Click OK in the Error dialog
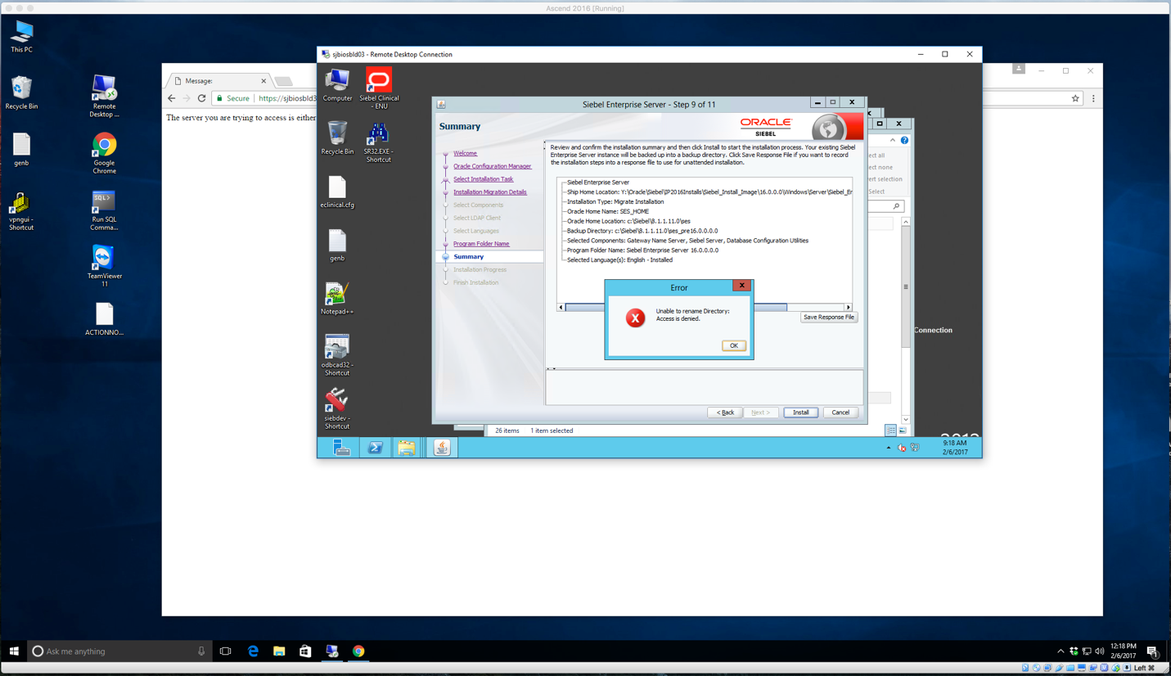The height and width of the screenshot is (676, 1171). 733,345
